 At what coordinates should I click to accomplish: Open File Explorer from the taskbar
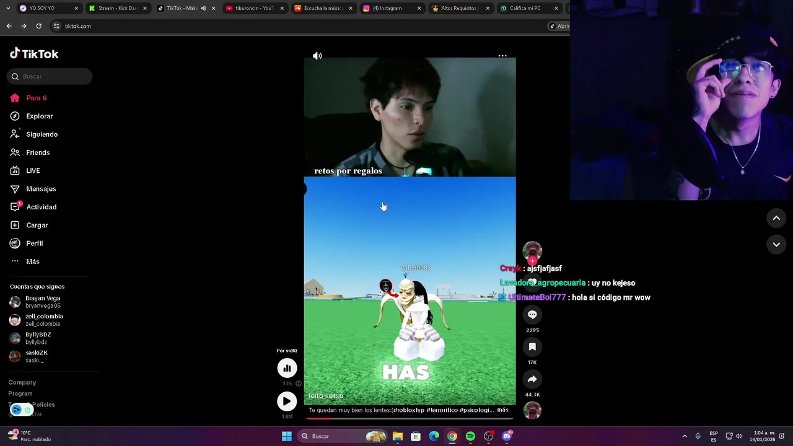coord(398,436)
